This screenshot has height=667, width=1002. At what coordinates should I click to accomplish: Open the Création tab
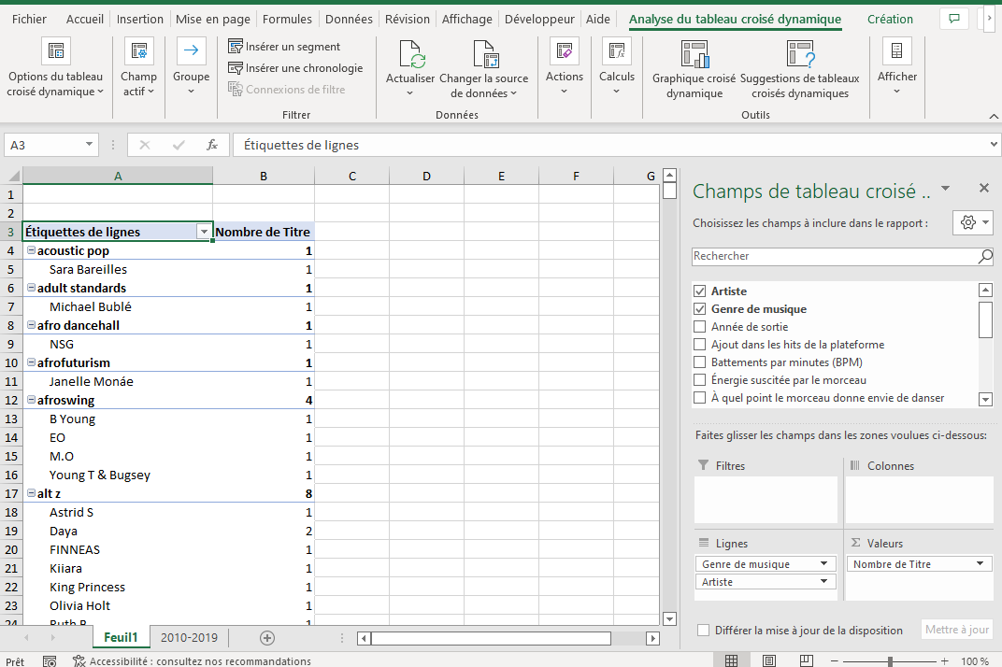(890, 20)
